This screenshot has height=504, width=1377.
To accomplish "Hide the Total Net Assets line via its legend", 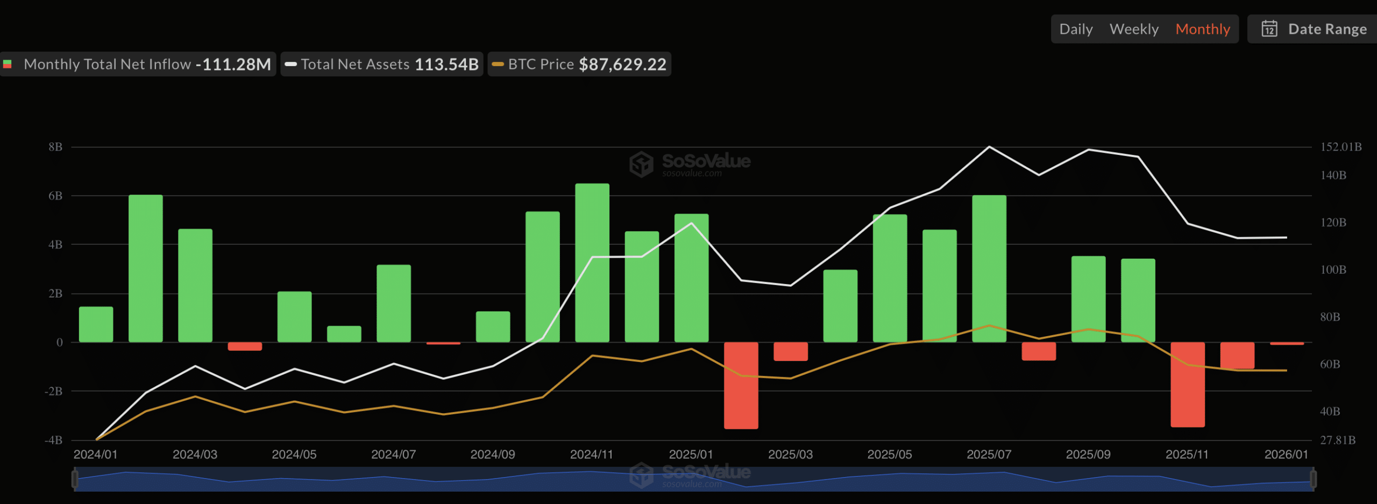I will 356,64.
